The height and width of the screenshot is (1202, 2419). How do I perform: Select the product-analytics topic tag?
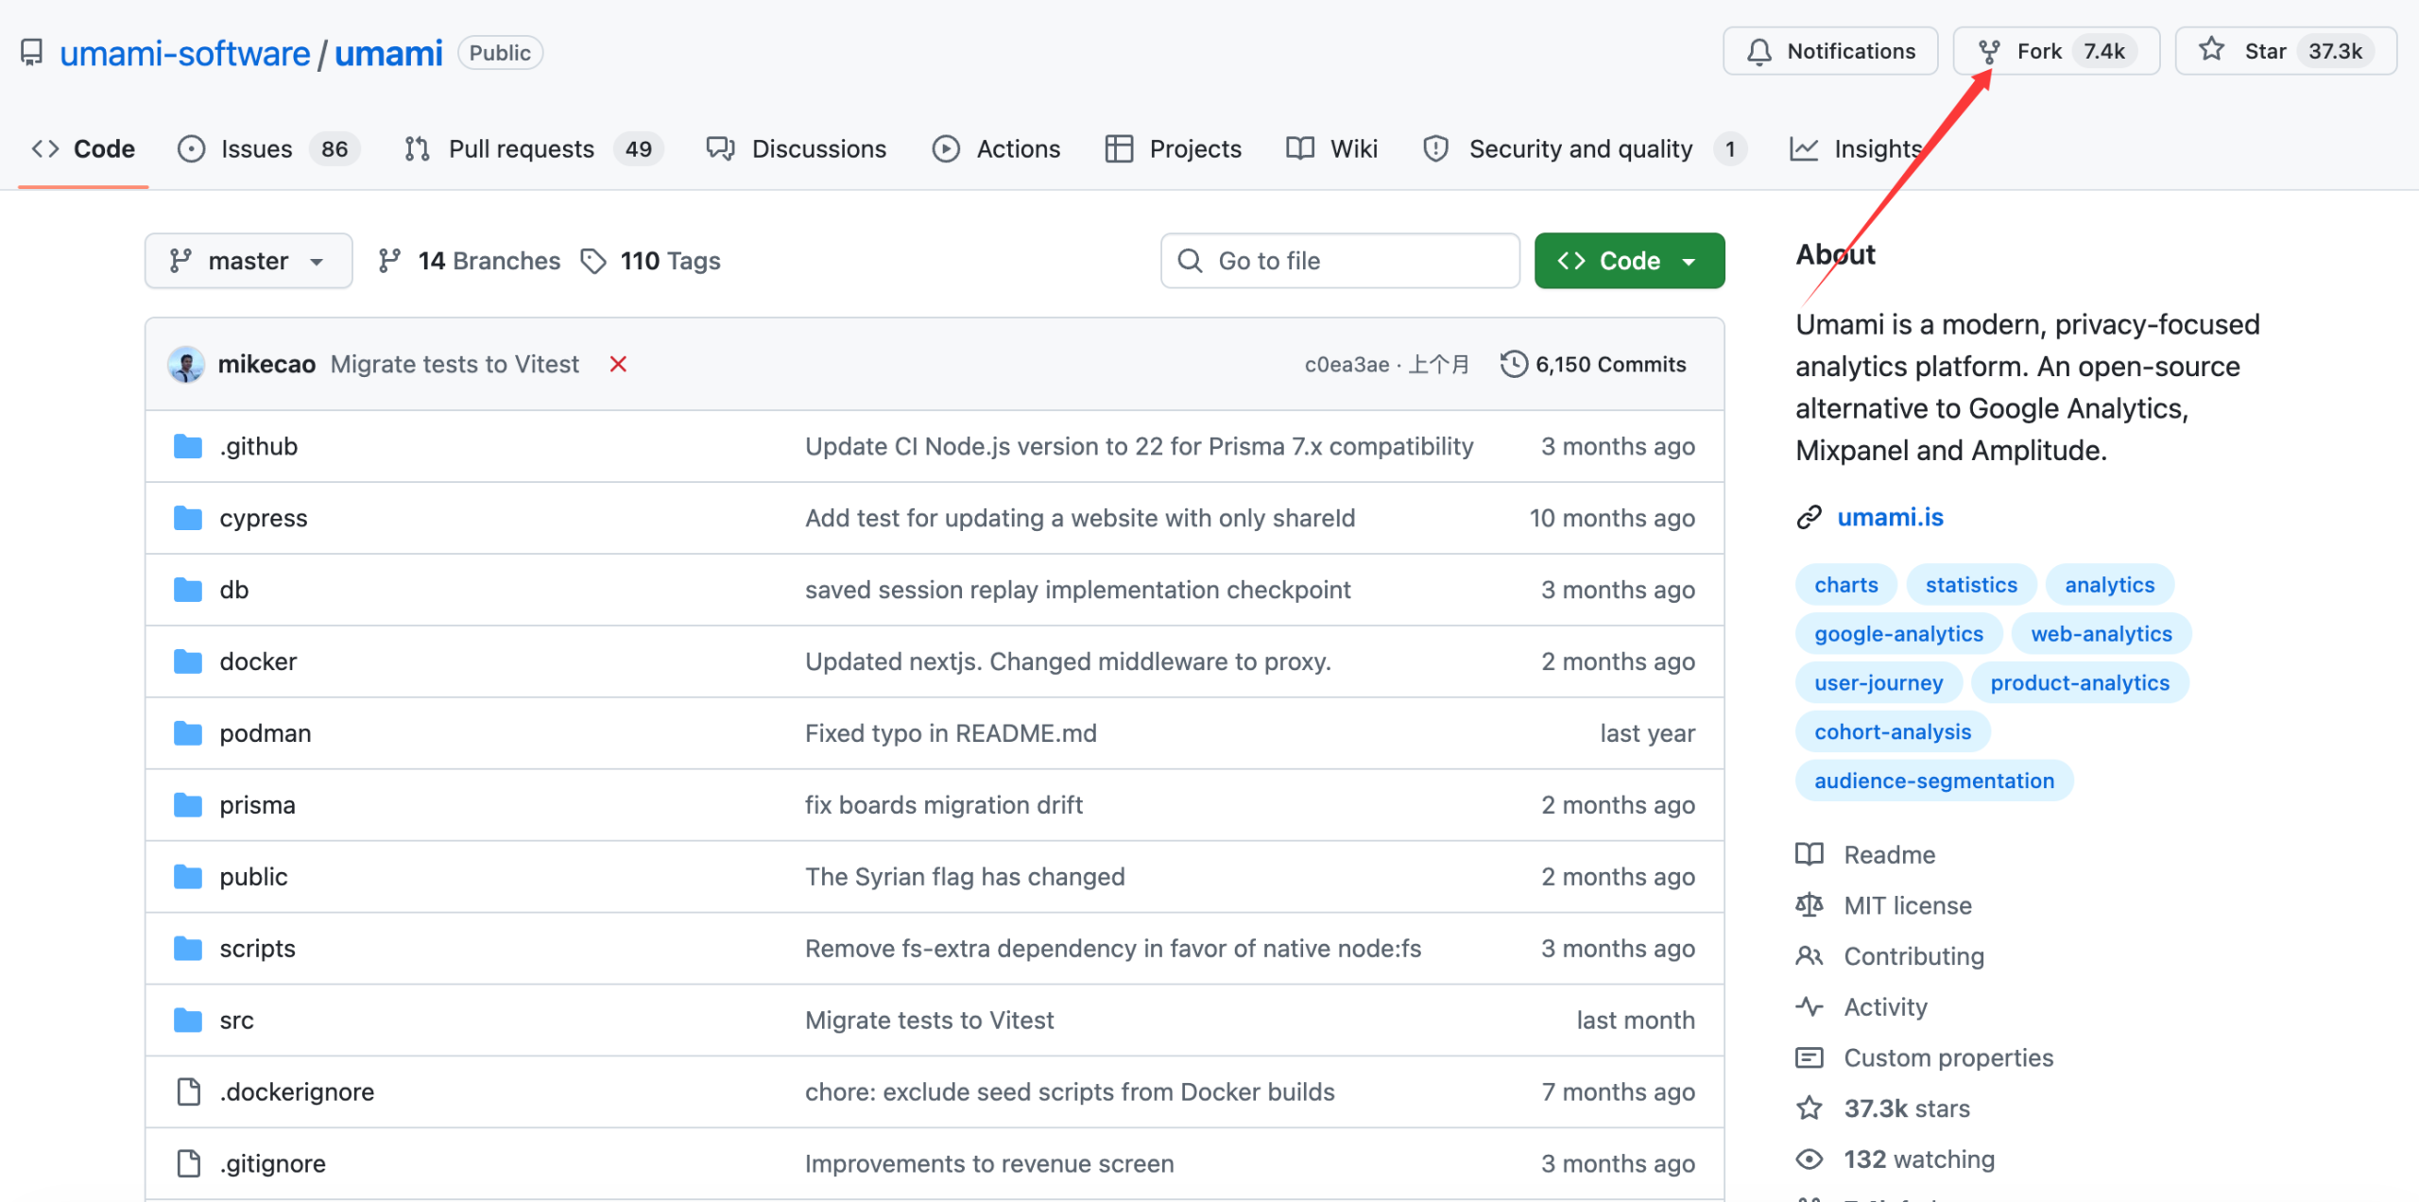tap(2080, 683)
